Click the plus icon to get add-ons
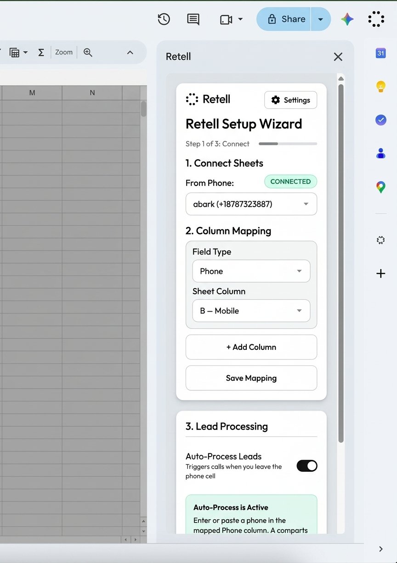The image size is (397, 563). [380, 273]
